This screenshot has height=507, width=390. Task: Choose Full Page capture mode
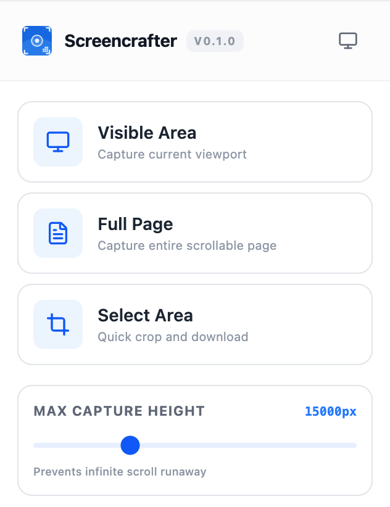click(x=195, y=233)
